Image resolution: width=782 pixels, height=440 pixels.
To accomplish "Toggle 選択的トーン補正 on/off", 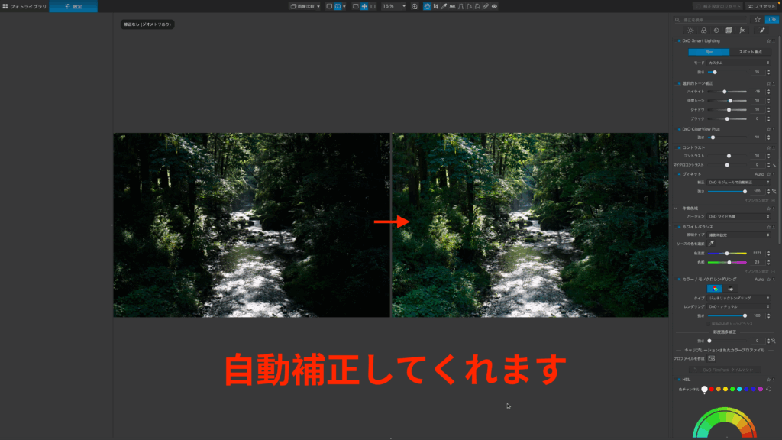I will [679, 83].
